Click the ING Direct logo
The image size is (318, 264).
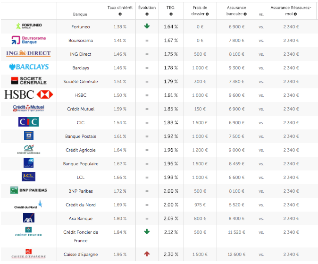[x=28, y=54]
